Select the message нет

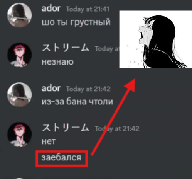tap(49, 141)
